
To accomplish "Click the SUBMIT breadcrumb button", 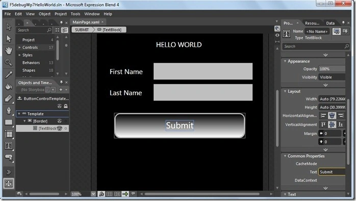I will point(82,30).
